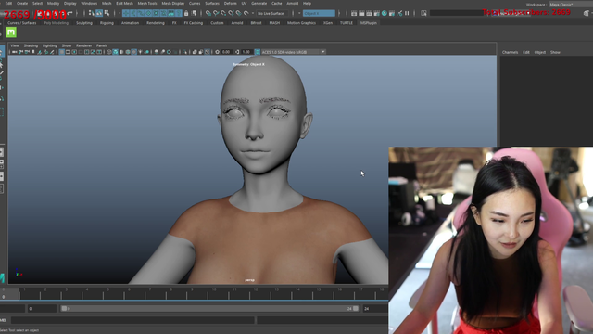The image size is (593, 334).
Task: Open the Render View window icon
Action: coord(354,13)
